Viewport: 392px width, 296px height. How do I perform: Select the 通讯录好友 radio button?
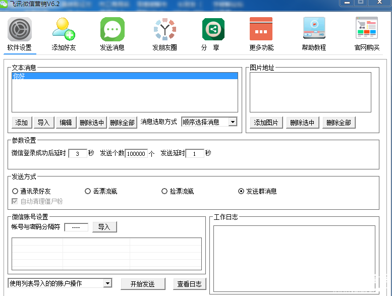click(15, 192)
